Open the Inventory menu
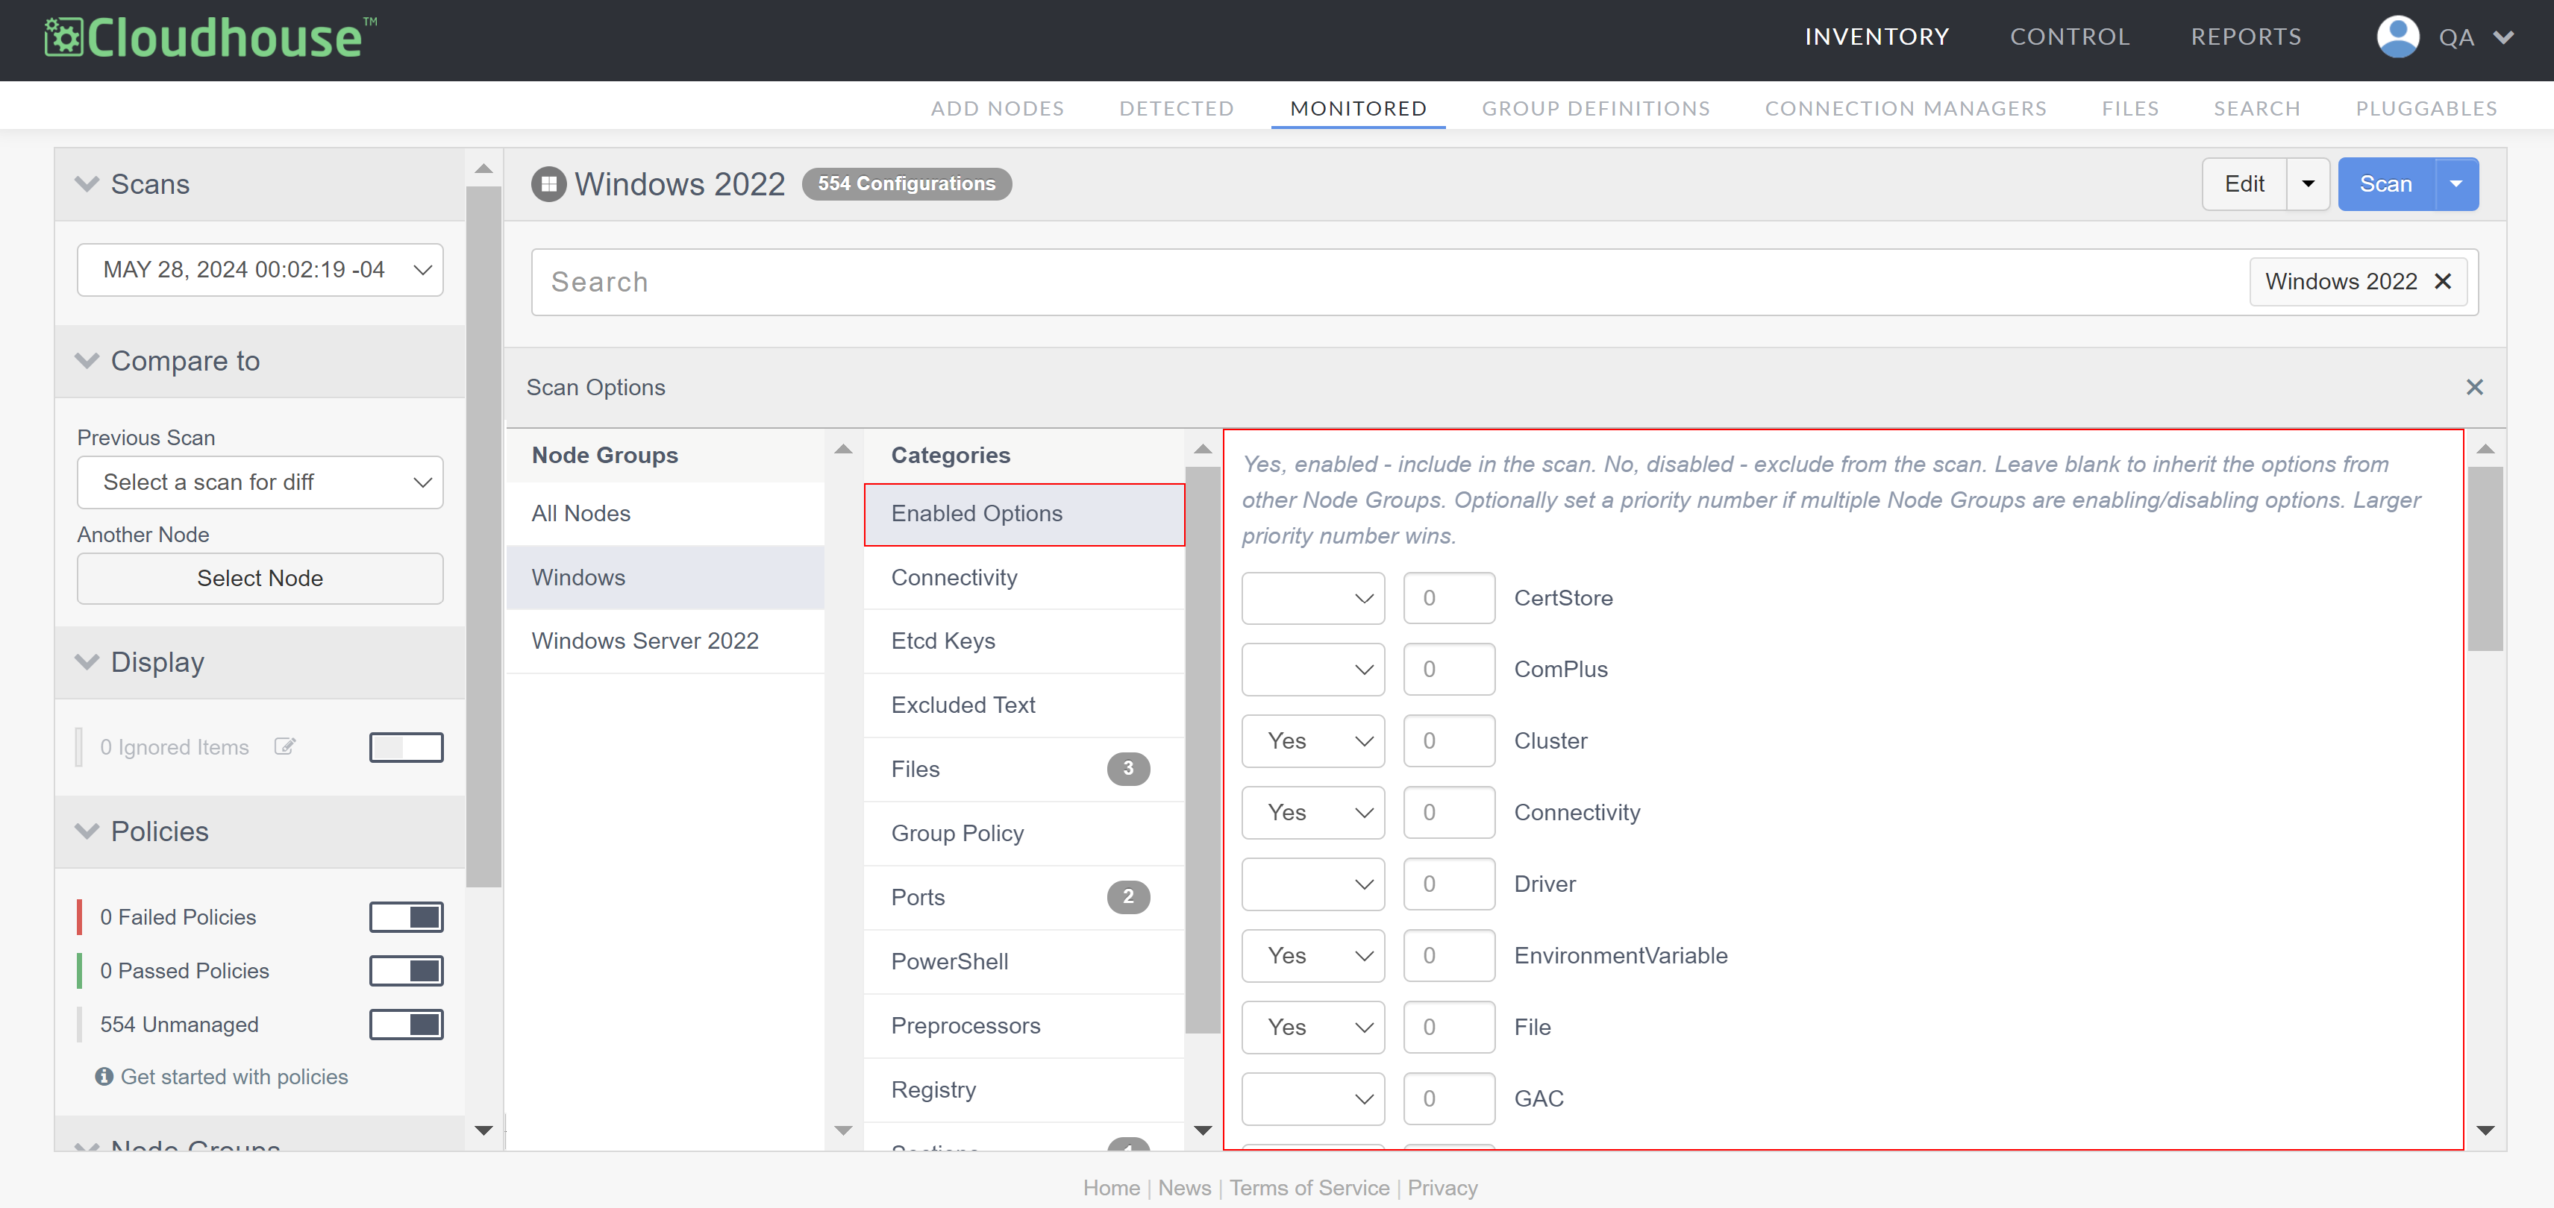The width and height of the screenshot is (2554, 1208). [x=1876, y=38]
